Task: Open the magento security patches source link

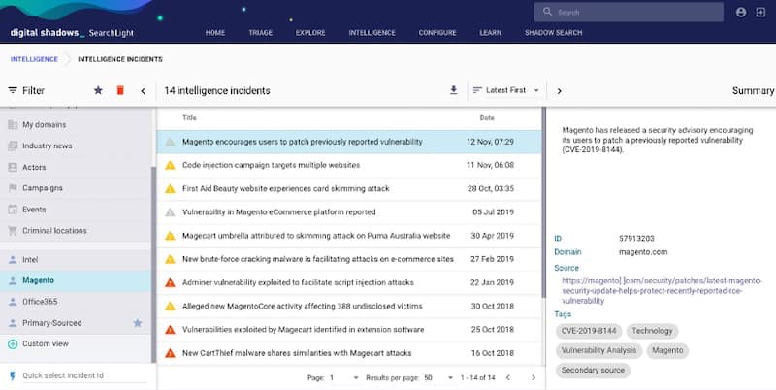Action: point(663,290)
